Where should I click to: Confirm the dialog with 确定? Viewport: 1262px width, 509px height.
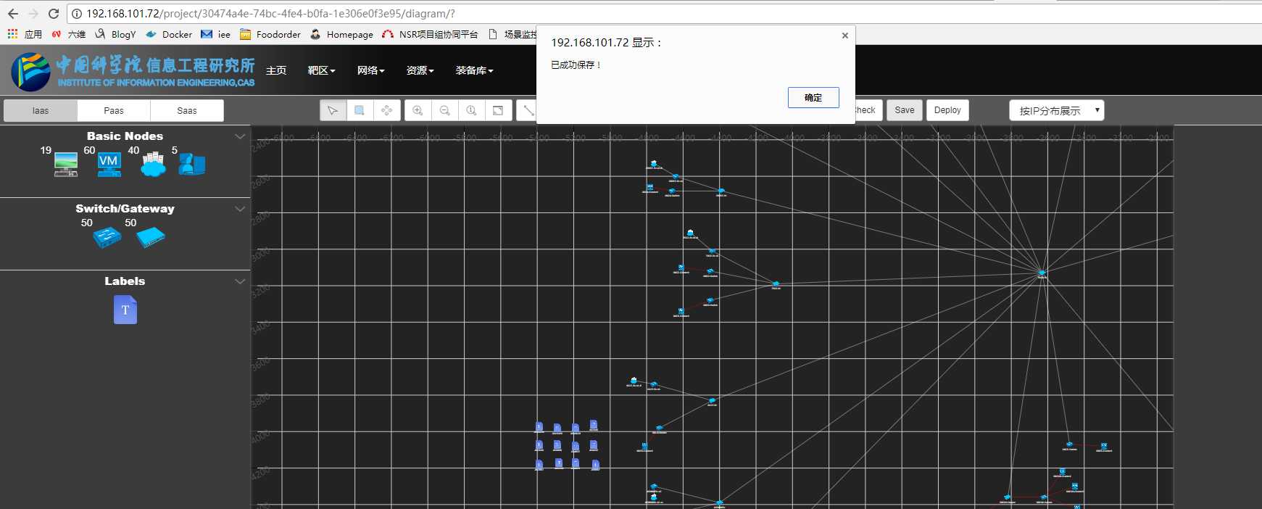coord(813,97)
